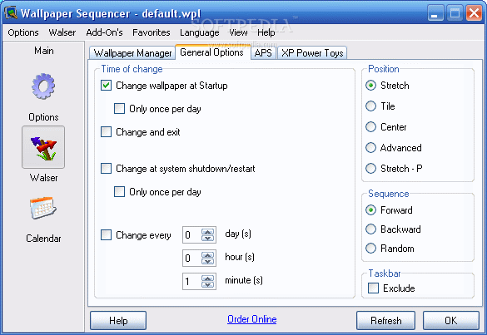Enable the Change every checkbox

point(106,234)
